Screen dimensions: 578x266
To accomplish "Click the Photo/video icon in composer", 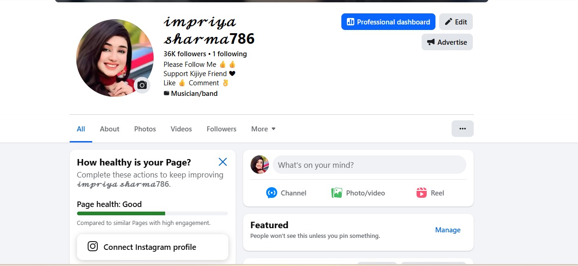I will click(337, 193).
